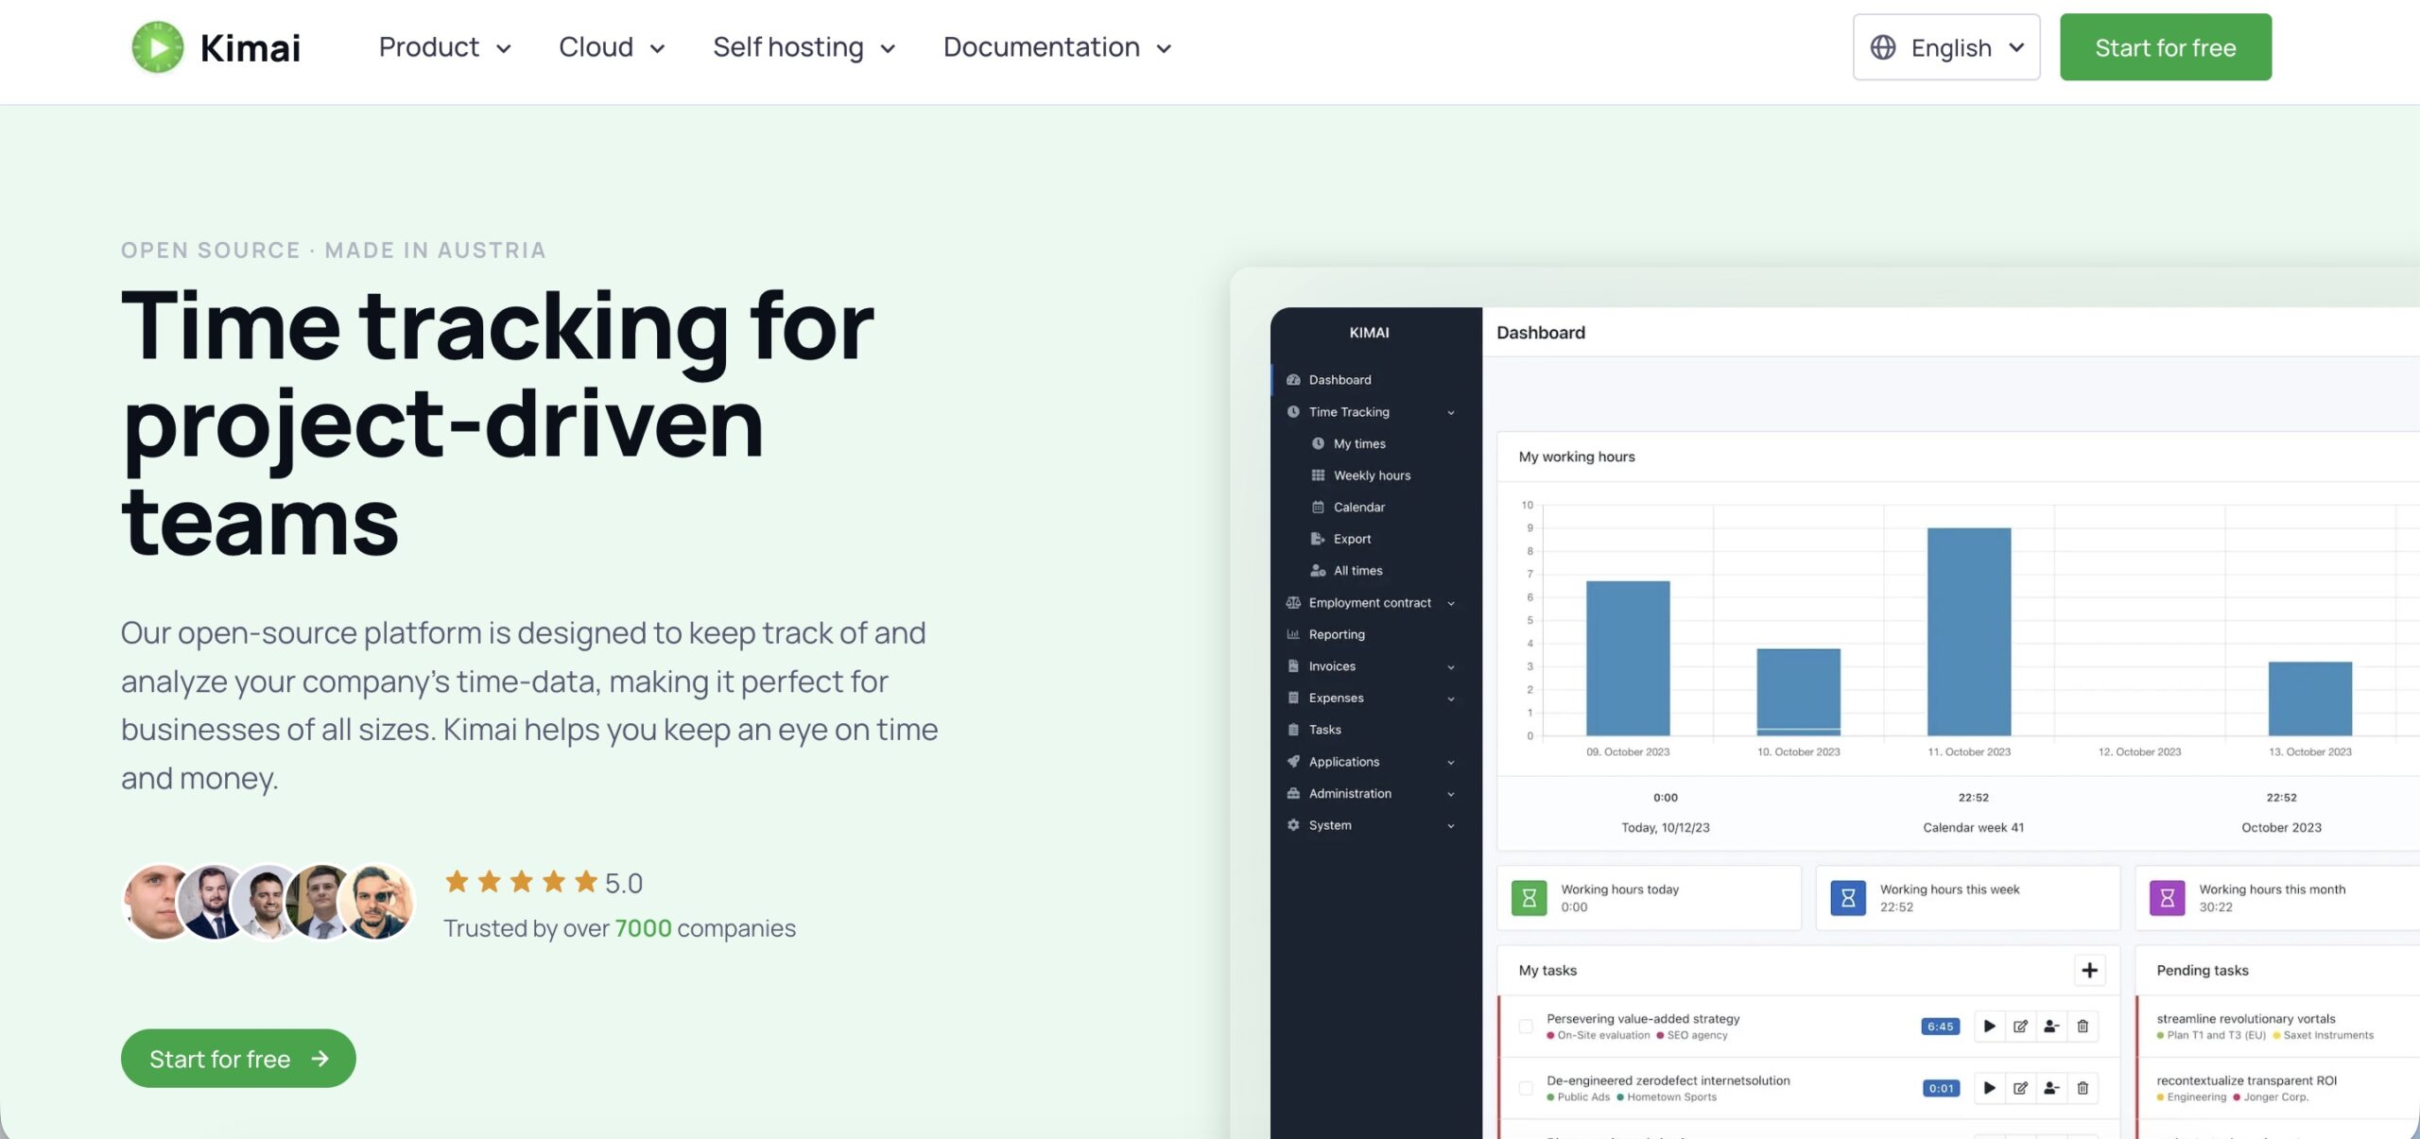Click the Dashboard sidebar icon
2420x1139 pixels.
[x=1293, y=380]
